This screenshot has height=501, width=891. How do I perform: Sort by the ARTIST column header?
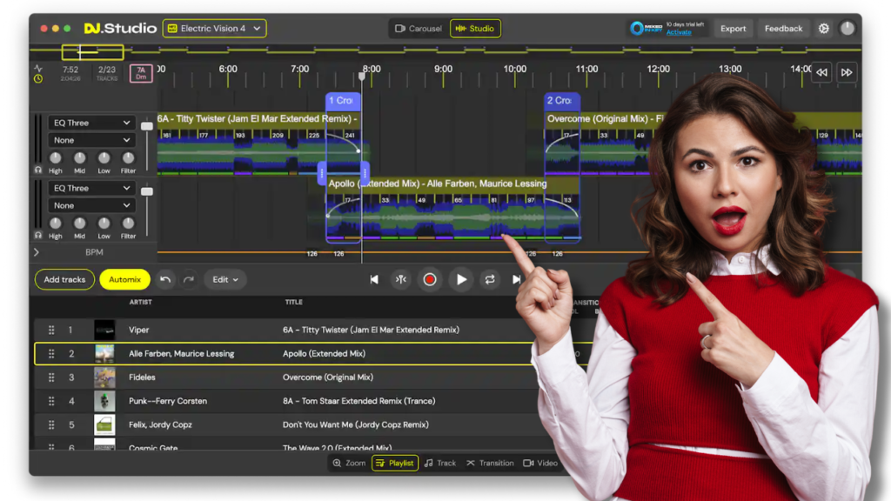point(140,302)
